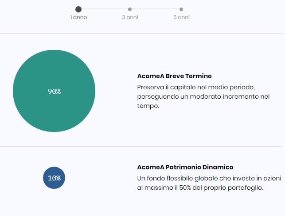Click the blue 10% circle

[x=54, y=178]
